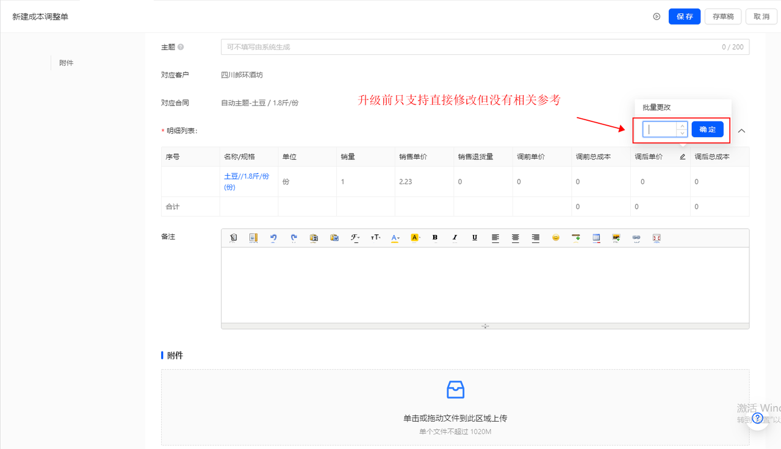Insert a table into remarks

(596, 238)
